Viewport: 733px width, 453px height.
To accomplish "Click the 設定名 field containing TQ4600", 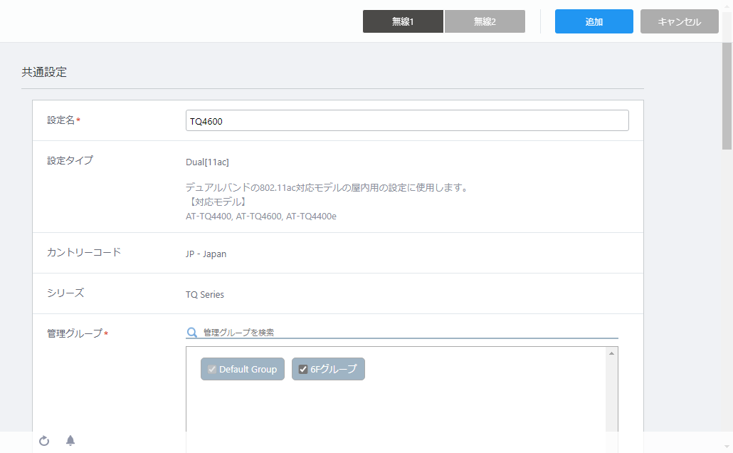I will (x=407, y=121).
